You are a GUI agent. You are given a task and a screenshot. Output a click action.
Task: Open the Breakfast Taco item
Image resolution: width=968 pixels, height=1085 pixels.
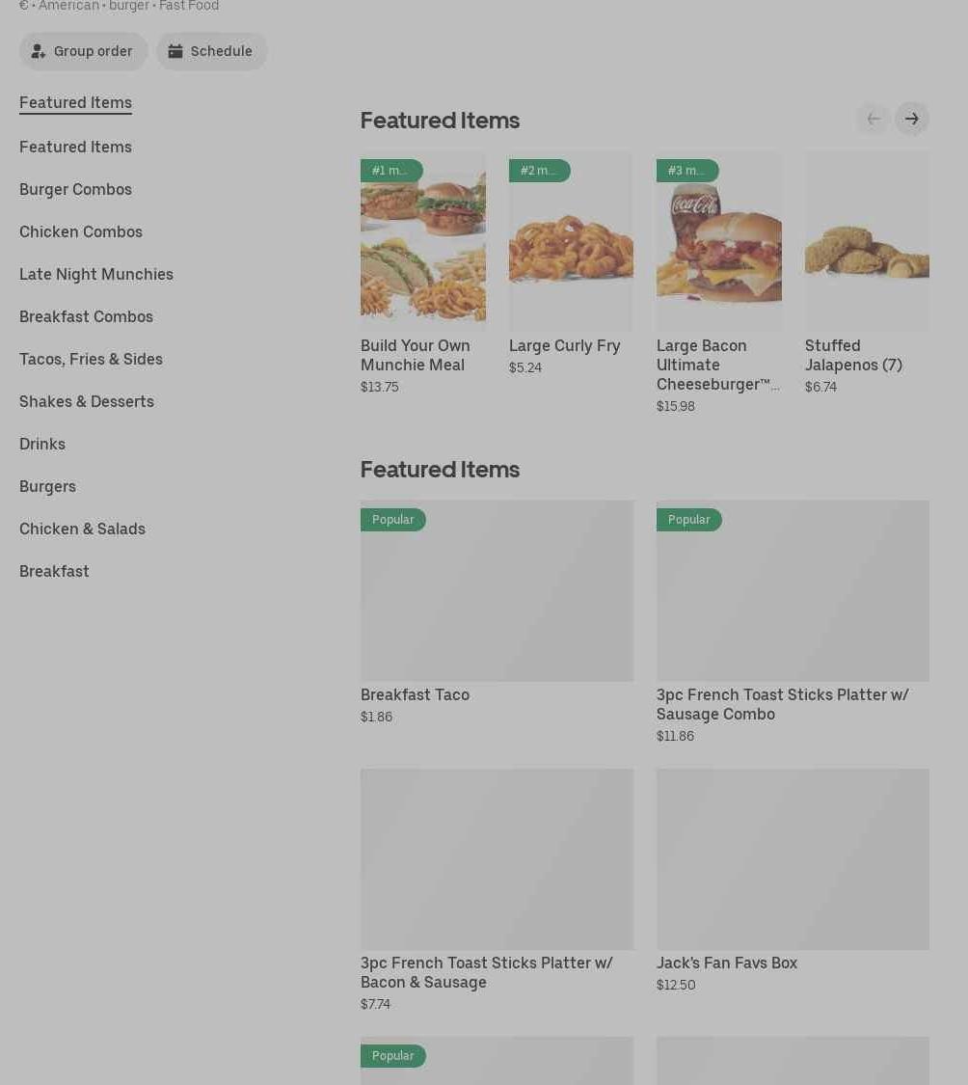pyautogui.click(x=497, y=590)
